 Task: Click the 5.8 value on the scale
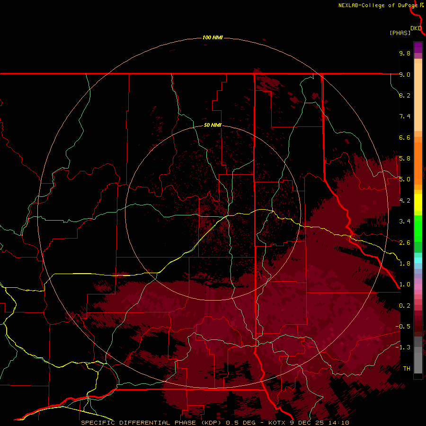pyautogui.click(x=405, y=159)
